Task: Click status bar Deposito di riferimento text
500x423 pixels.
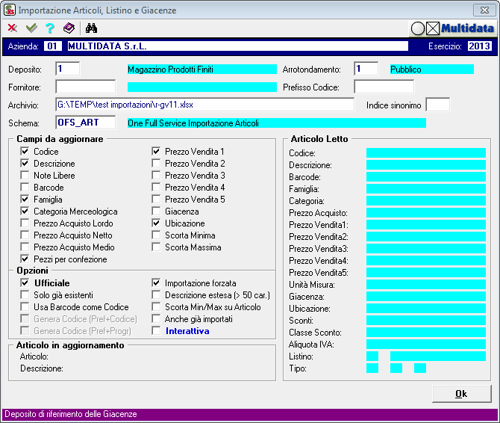Action: pos(71,414)
